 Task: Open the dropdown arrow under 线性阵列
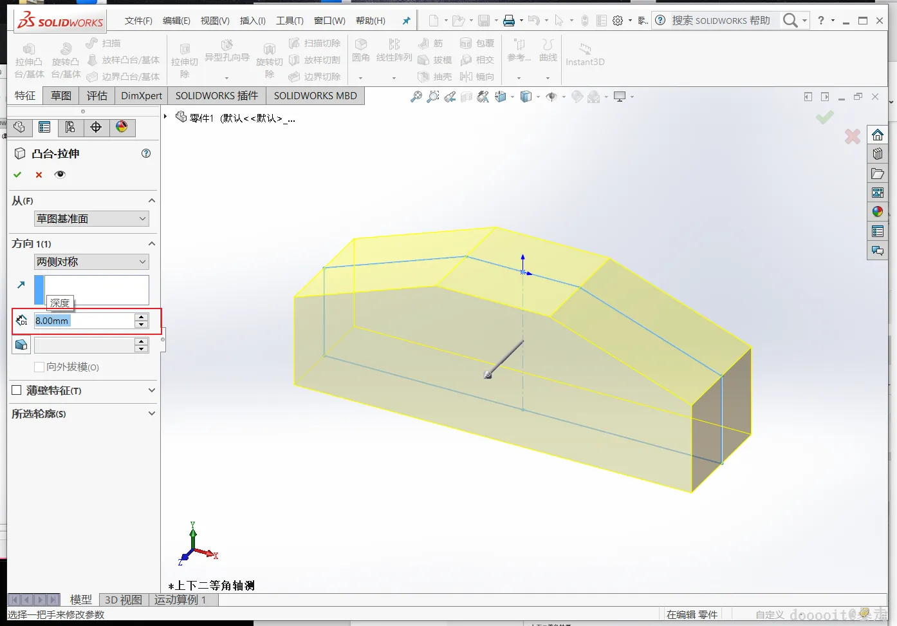394,78
